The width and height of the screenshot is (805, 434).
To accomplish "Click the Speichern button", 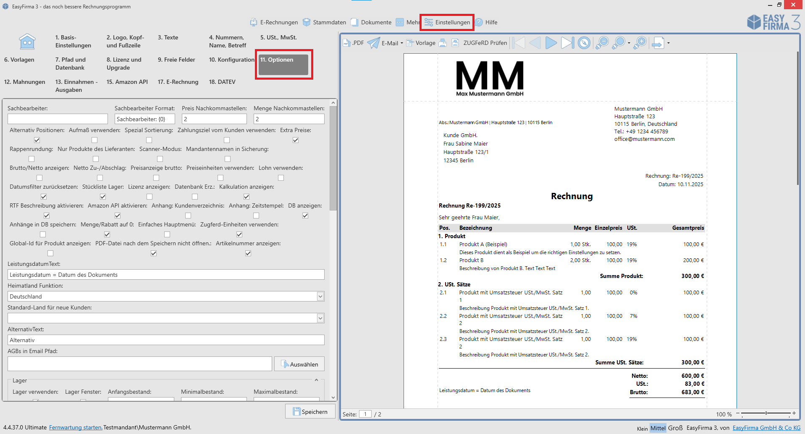I will pyautogui.click(x=310, y=411).
